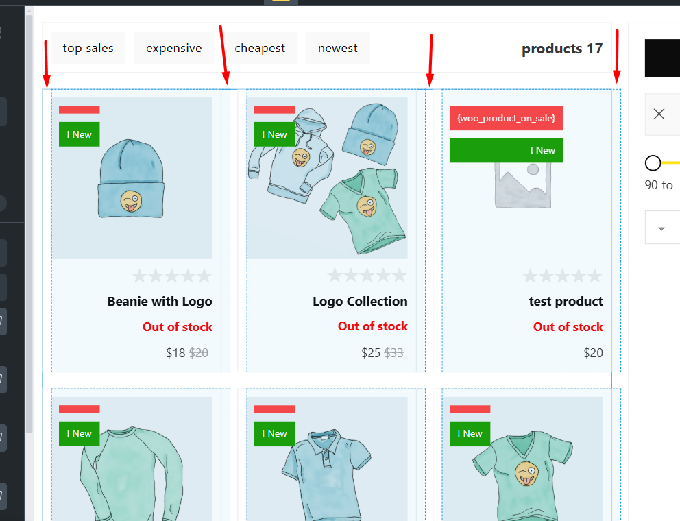The width and height of the screenshot is (680, 521).
Task: Click New badge on polo shirt
Action: click(x=274, y=434)
